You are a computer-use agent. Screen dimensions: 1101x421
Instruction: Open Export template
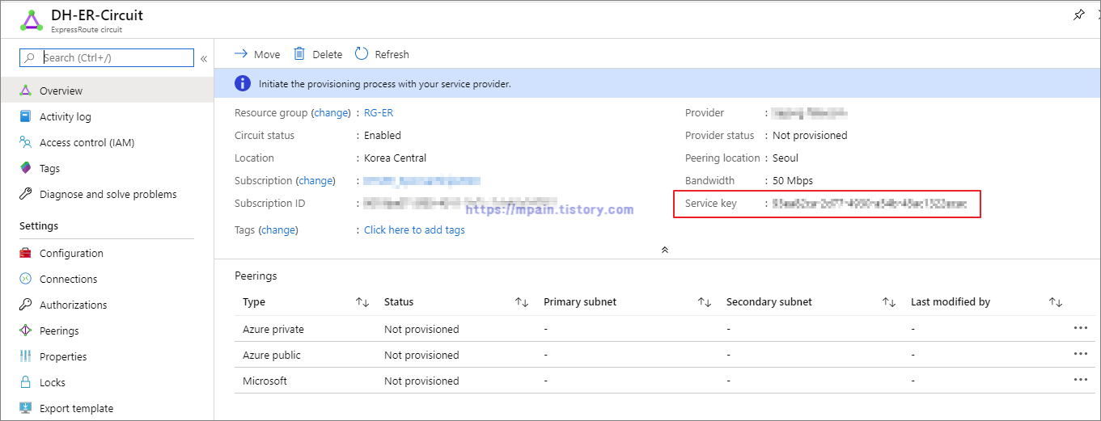(77, 408)
